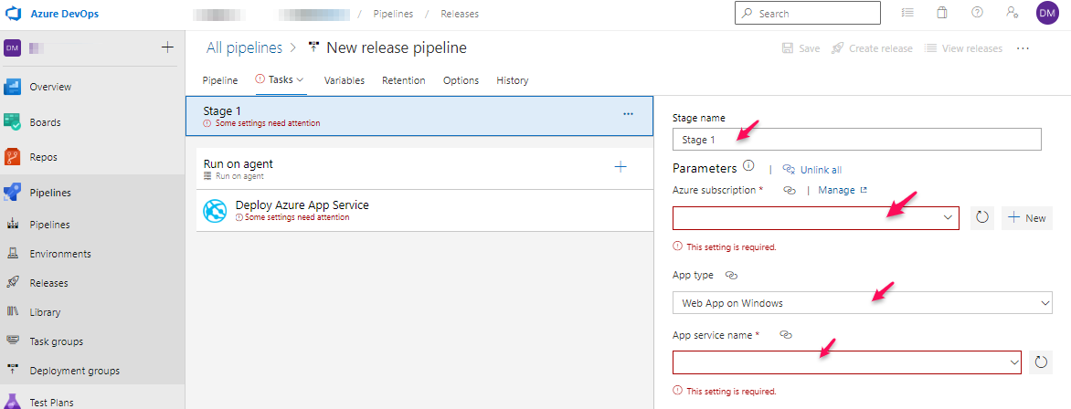Switch to the History tab
Screen dimensions: 1071x409
click(513, 80)
